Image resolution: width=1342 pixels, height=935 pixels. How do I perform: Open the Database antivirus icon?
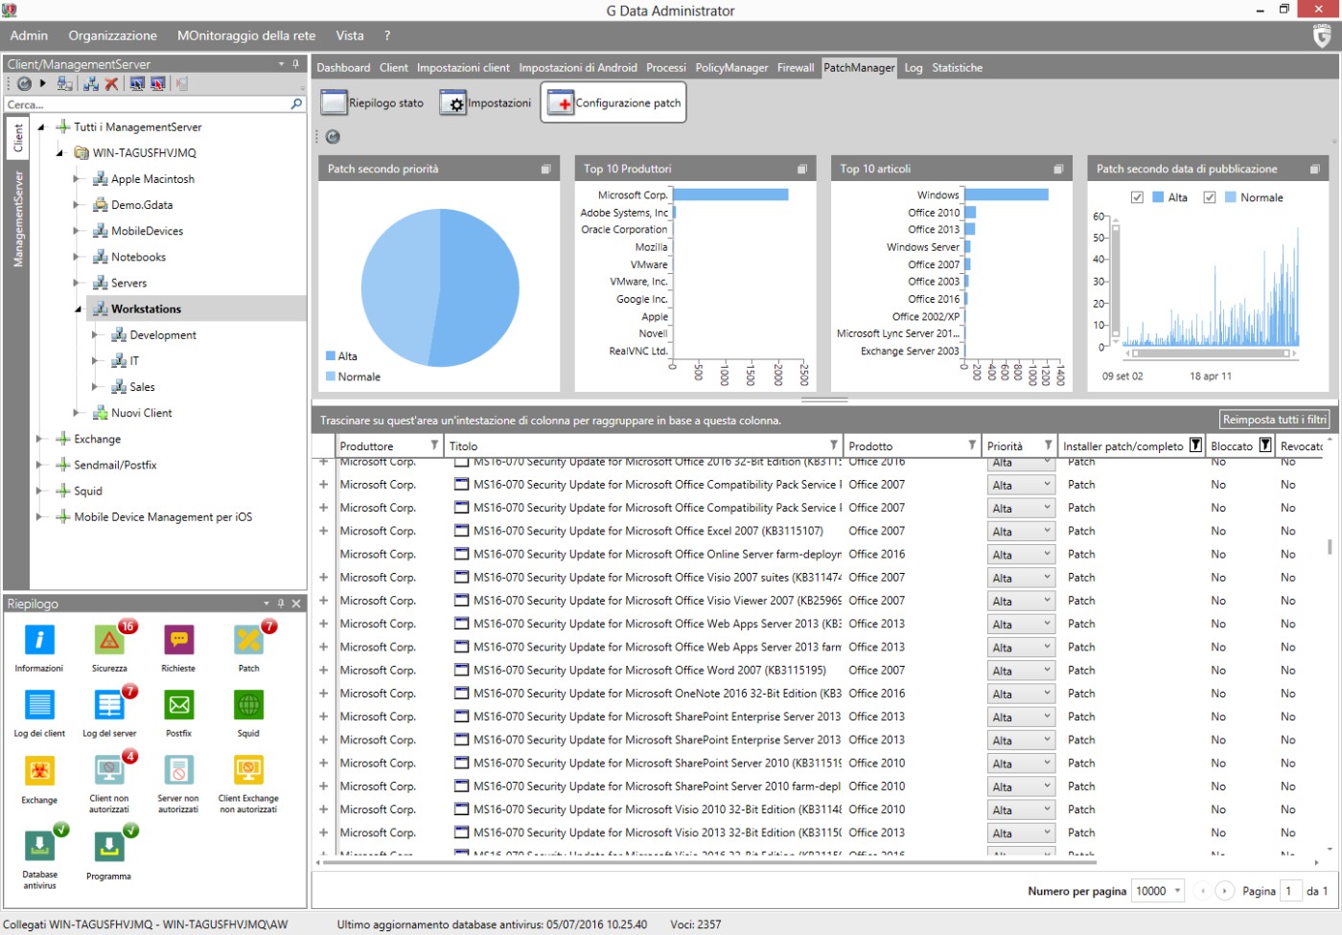39,846
